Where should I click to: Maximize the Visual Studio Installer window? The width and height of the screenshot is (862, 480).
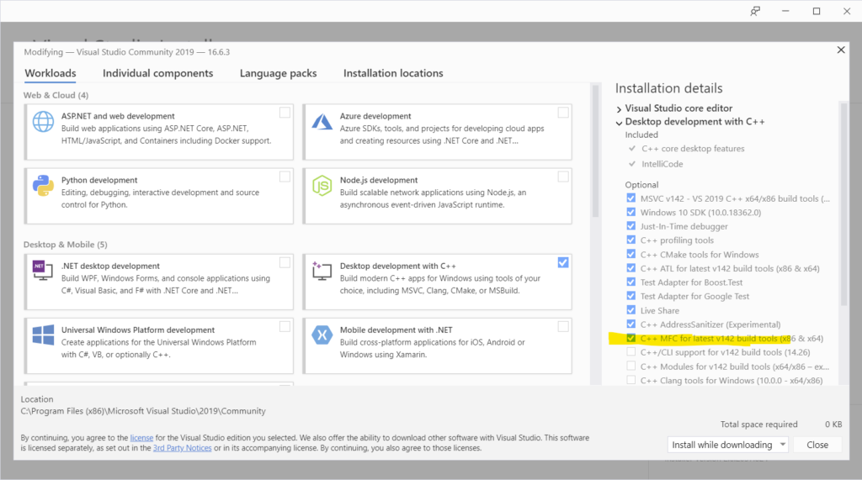coord(817,11)
